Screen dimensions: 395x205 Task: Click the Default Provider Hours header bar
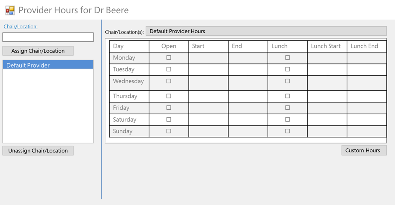266,31
